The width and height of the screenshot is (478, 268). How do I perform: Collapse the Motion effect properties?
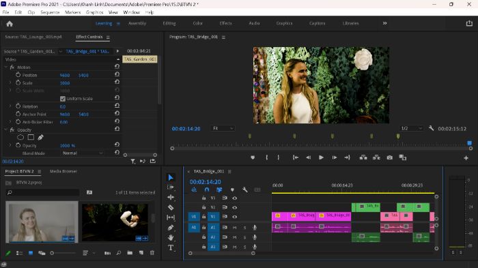[x=5, y=67]
